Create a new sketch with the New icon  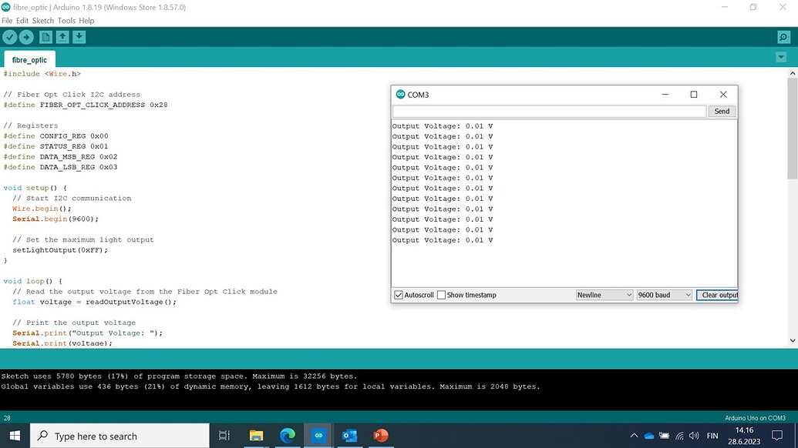tap(45, 36)
